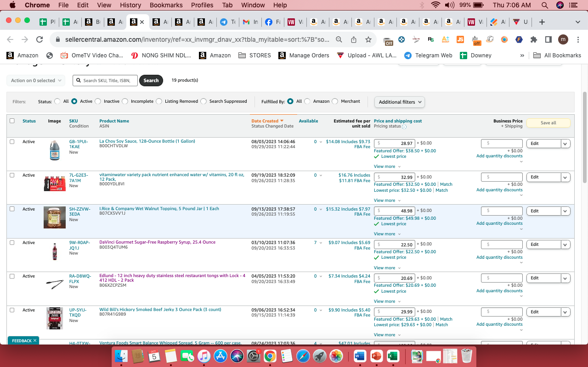Open Chrome tab list chevron

coord(578,22)
